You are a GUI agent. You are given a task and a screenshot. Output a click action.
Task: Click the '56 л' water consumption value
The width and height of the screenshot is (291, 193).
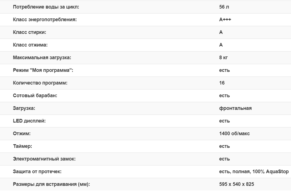point(224,7)
